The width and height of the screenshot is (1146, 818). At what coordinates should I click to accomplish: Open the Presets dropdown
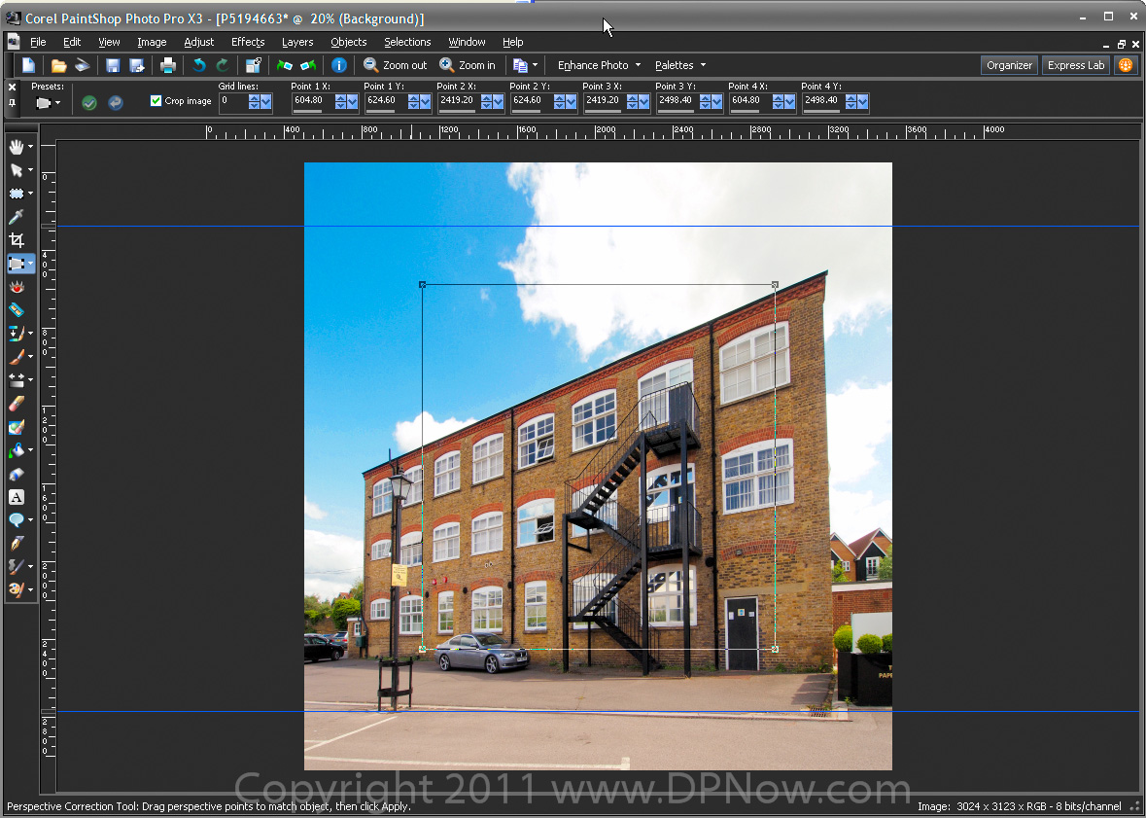[49, 102]
